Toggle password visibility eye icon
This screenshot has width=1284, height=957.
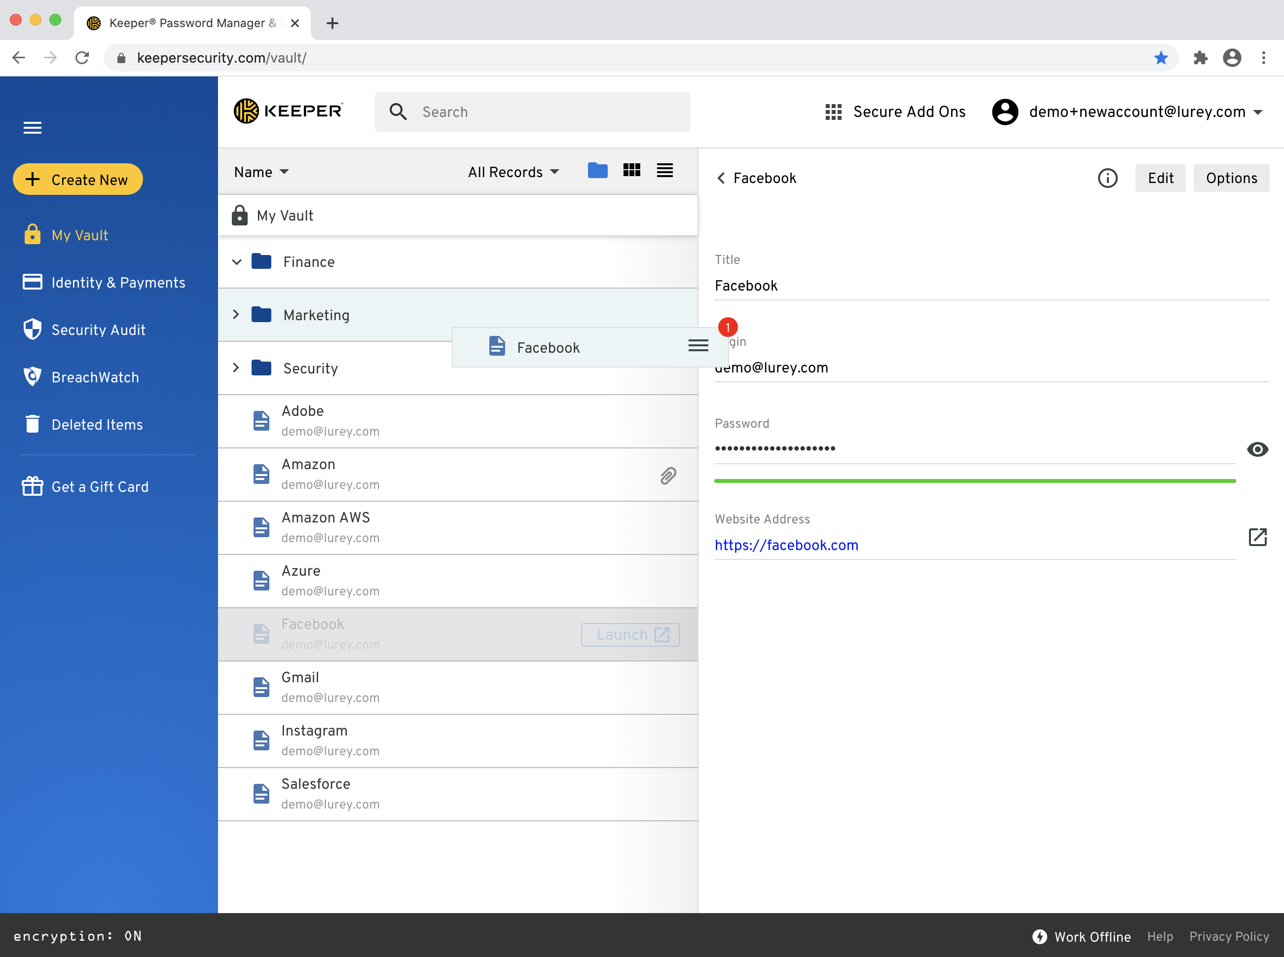tap(1257, 449)
